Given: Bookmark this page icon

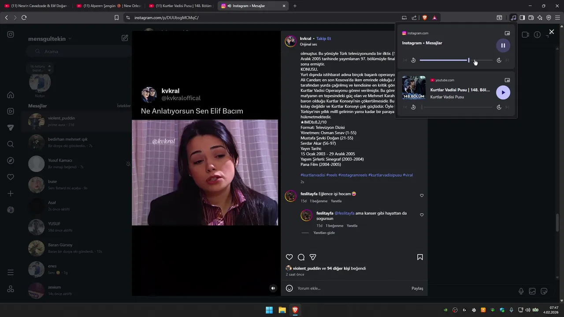Looking at the screenshot, I should coord(116,18).
